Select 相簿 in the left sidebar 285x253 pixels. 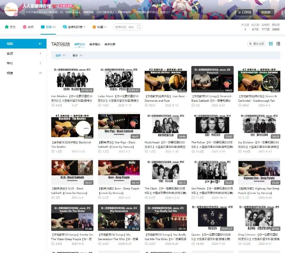[x=23, y=73]
